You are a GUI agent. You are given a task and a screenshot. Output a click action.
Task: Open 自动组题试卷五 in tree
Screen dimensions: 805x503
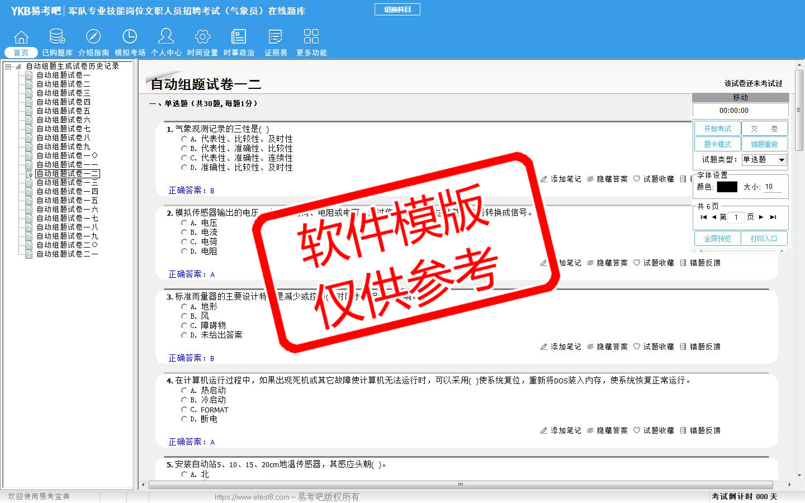(63, 111)
